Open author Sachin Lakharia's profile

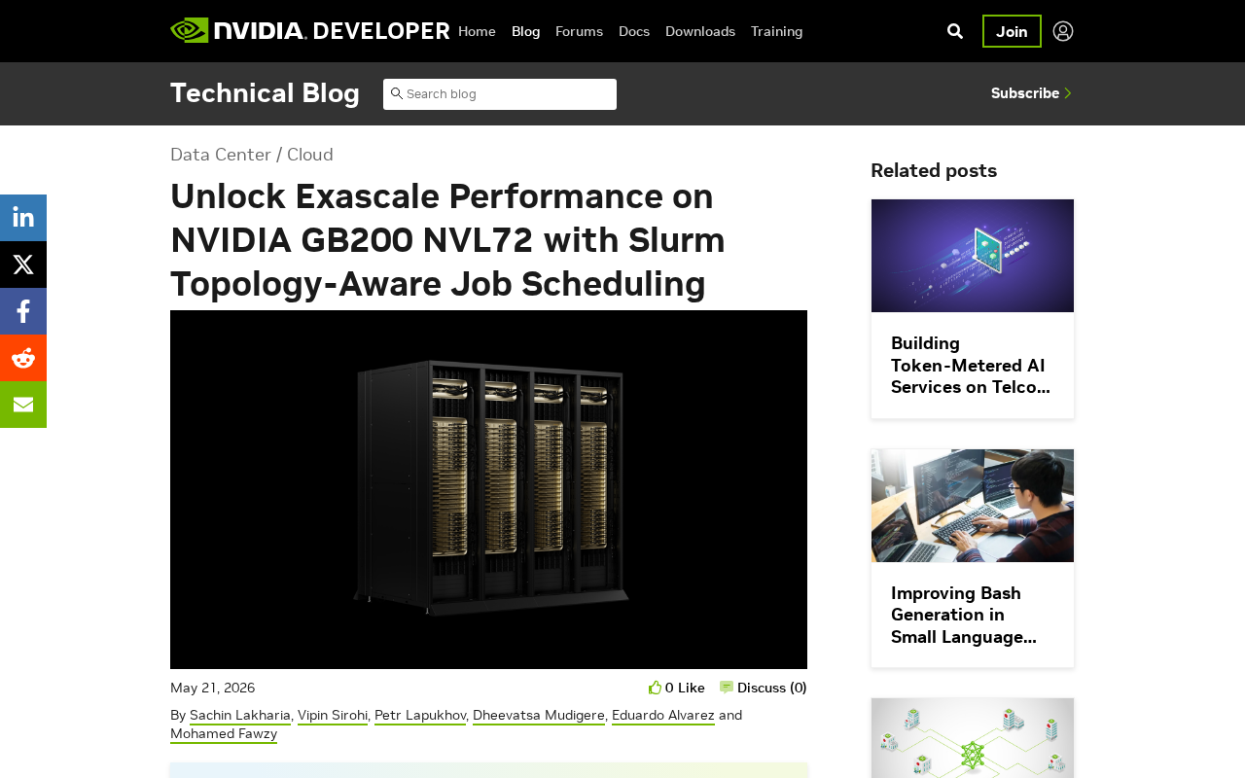click(240, 716)
